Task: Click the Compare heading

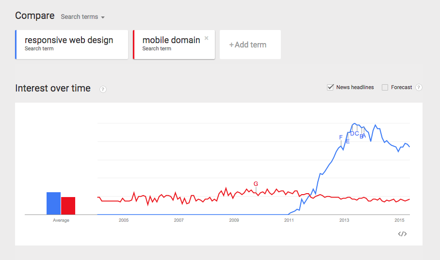Action: [x=35, y=15]
